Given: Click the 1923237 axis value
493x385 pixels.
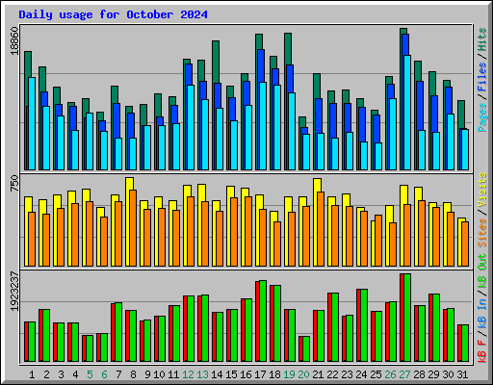Looking at the screenshot, I should [x=14, y=291].
